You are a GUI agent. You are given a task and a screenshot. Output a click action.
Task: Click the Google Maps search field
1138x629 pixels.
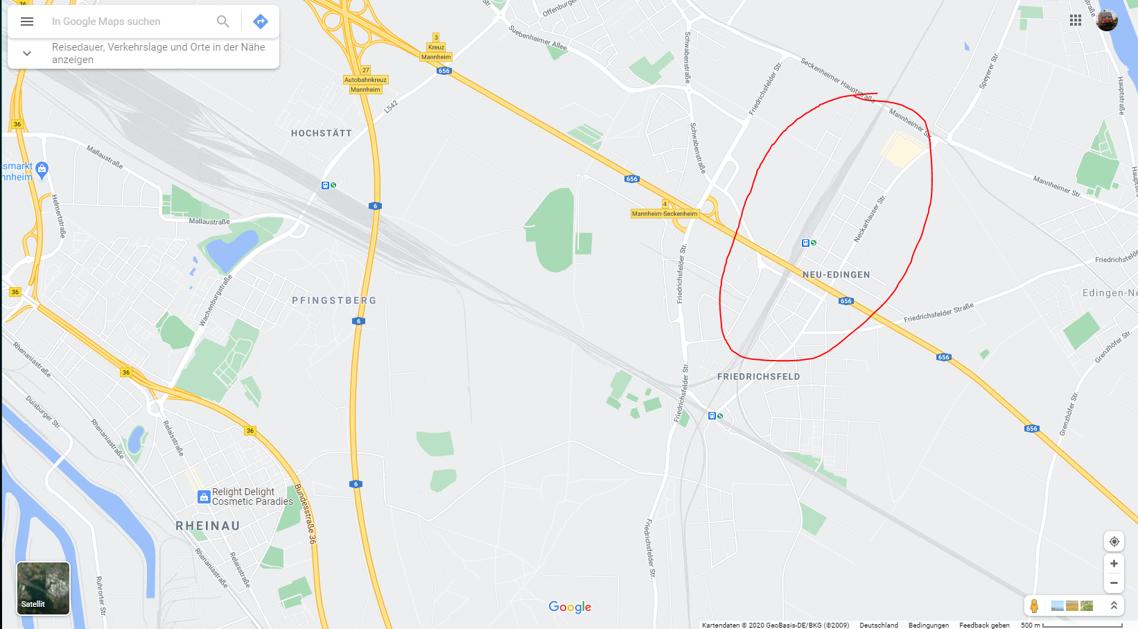pyautogui.click(x=132, y=21)
